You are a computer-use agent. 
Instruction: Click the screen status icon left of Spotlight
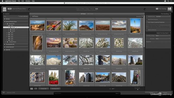click(x=165, y=1)
